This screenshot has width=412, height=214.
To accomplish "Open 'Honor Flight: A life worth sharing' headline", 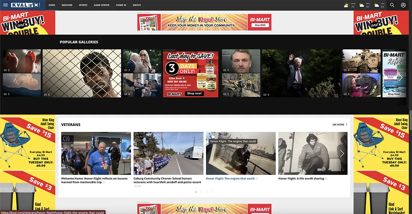I will [x=301, y=179].
